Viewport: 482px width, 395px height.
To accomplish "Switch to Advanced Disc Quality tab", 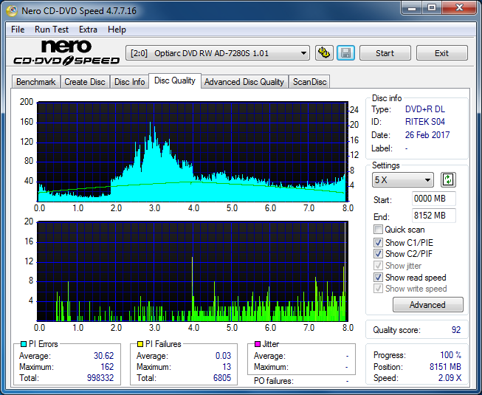I will pyautogui.click(x=244, y=82).
